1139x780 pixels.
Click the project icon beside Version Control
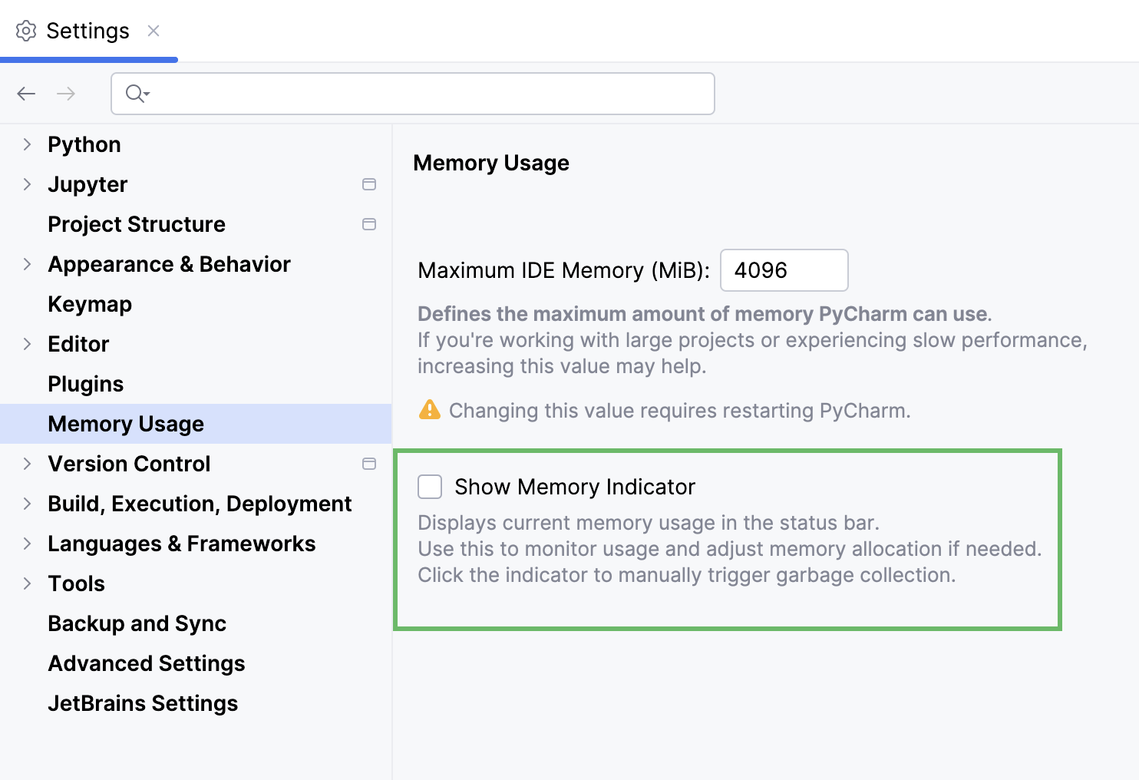pyautogui.click(x=369, y=464)
